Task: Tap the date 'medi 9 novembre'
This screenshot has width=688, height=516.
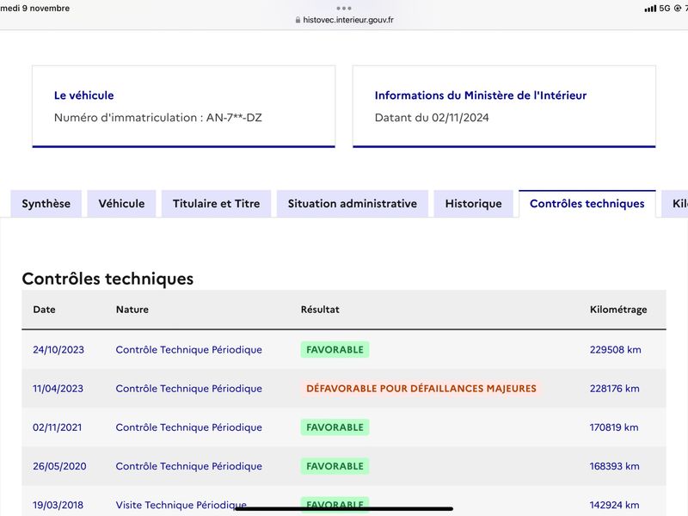Action: [35, 9]
